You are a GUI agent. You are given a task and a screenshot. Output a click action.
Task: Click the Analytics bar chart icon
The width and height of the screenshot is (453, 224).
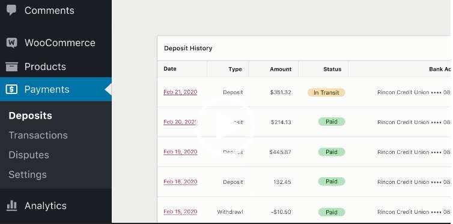(x=11, y=205)
